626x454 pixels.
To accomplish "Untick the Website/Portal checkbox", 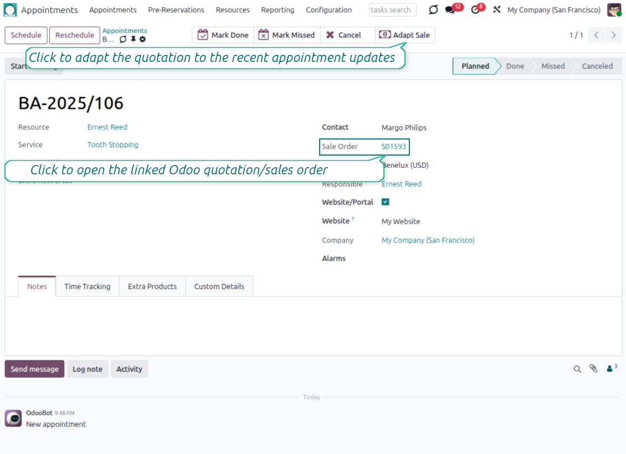I will click(x=386, y=202).
